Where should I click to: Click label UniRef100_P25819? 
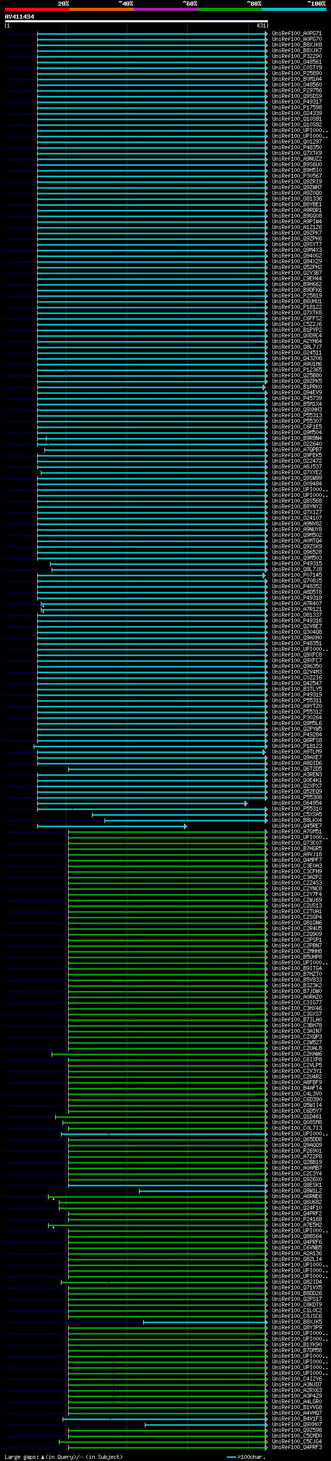tap(297, 295)
